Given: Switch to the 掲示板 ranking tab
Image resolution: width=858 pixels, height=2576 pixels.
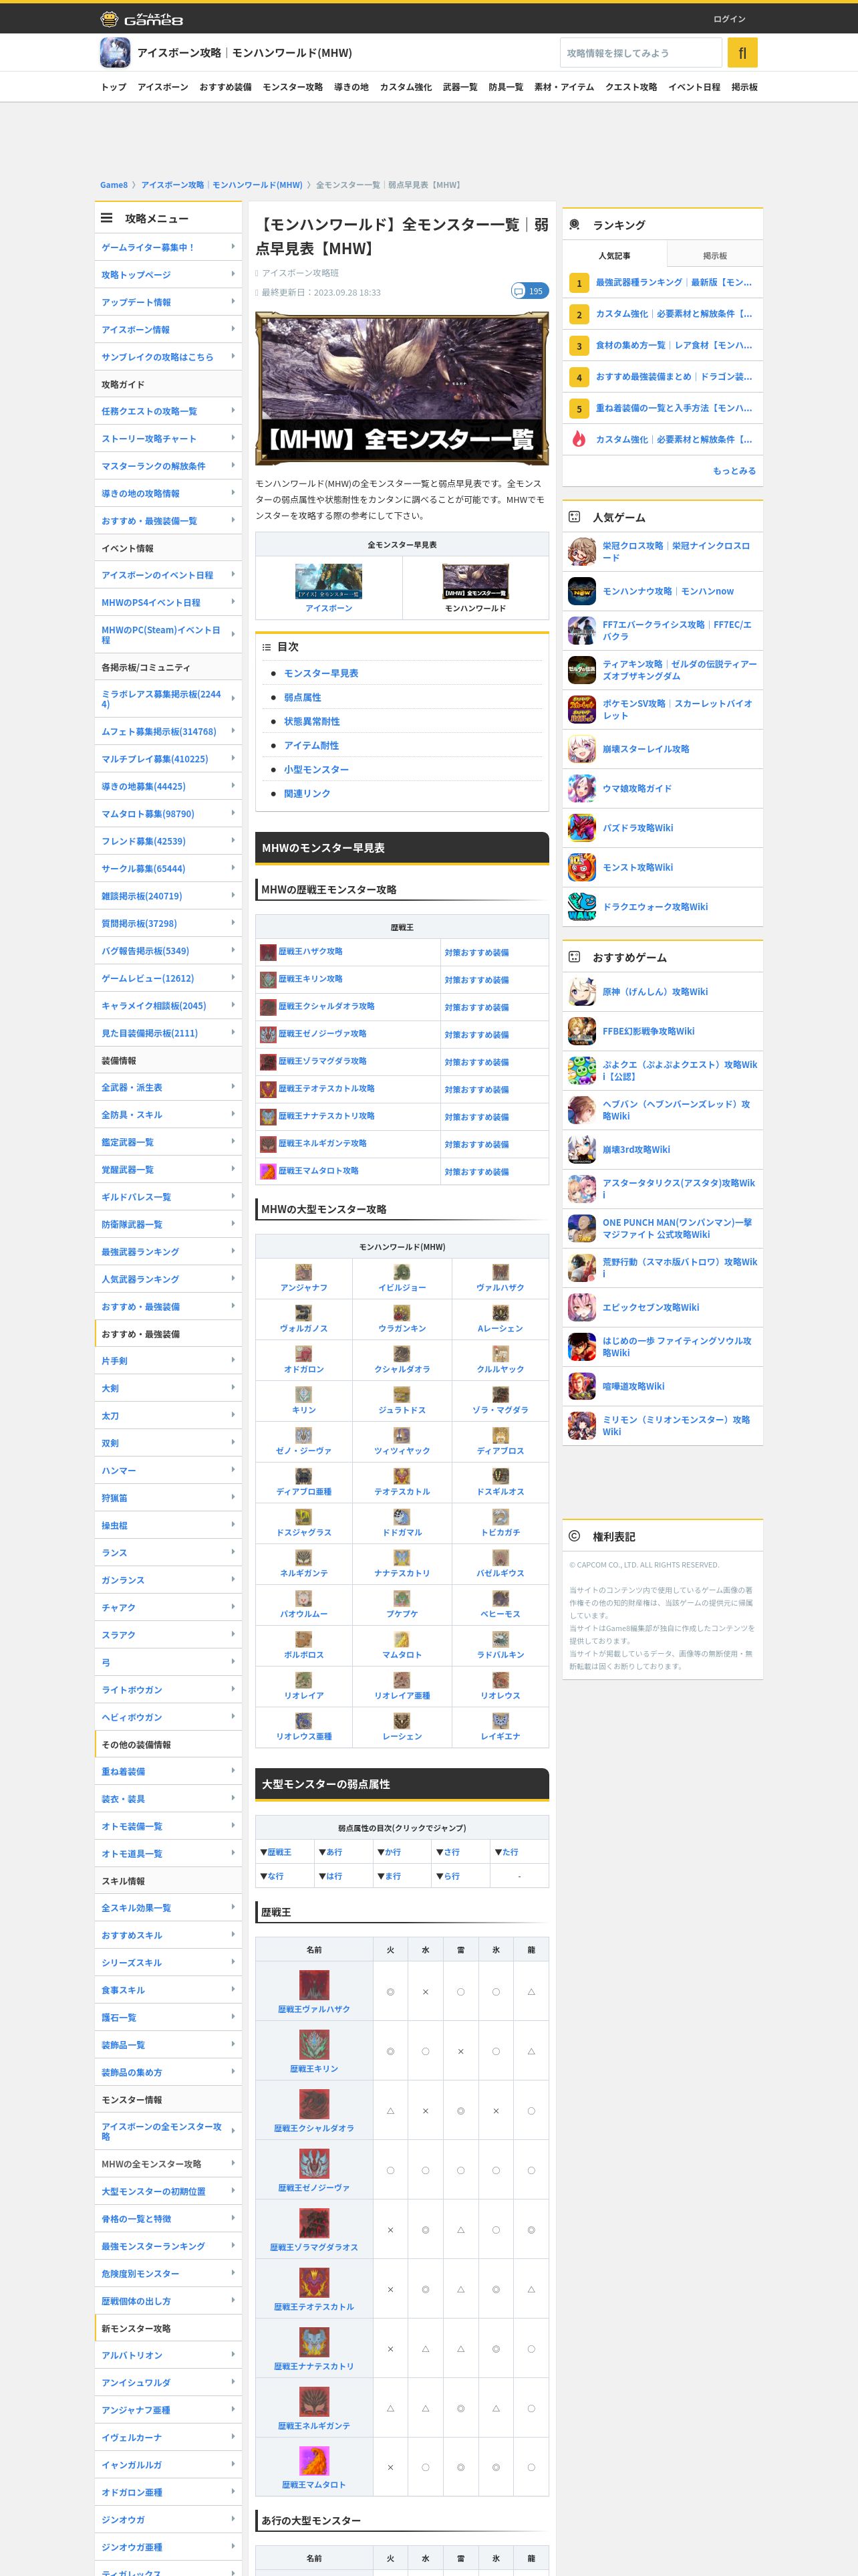Looking at the screenshot, I should coord(714,255).
